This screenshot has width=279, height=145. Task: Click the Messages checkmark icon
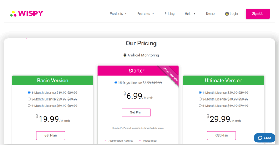[x=139, y=141]
